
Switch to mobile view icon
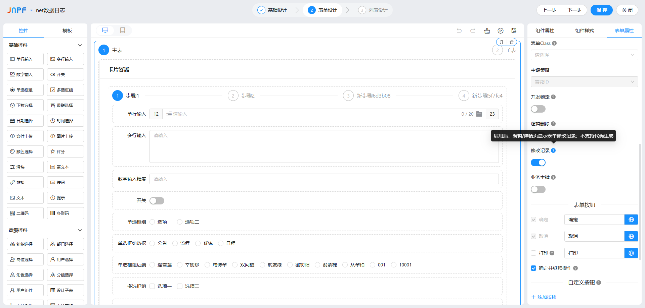[123, 30]
